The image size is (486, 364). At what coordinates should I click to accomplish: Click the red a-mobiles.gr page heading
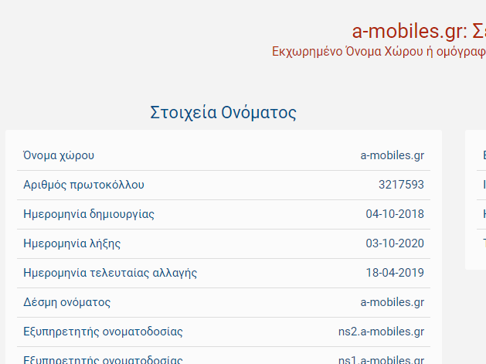[x=419, y=32]
